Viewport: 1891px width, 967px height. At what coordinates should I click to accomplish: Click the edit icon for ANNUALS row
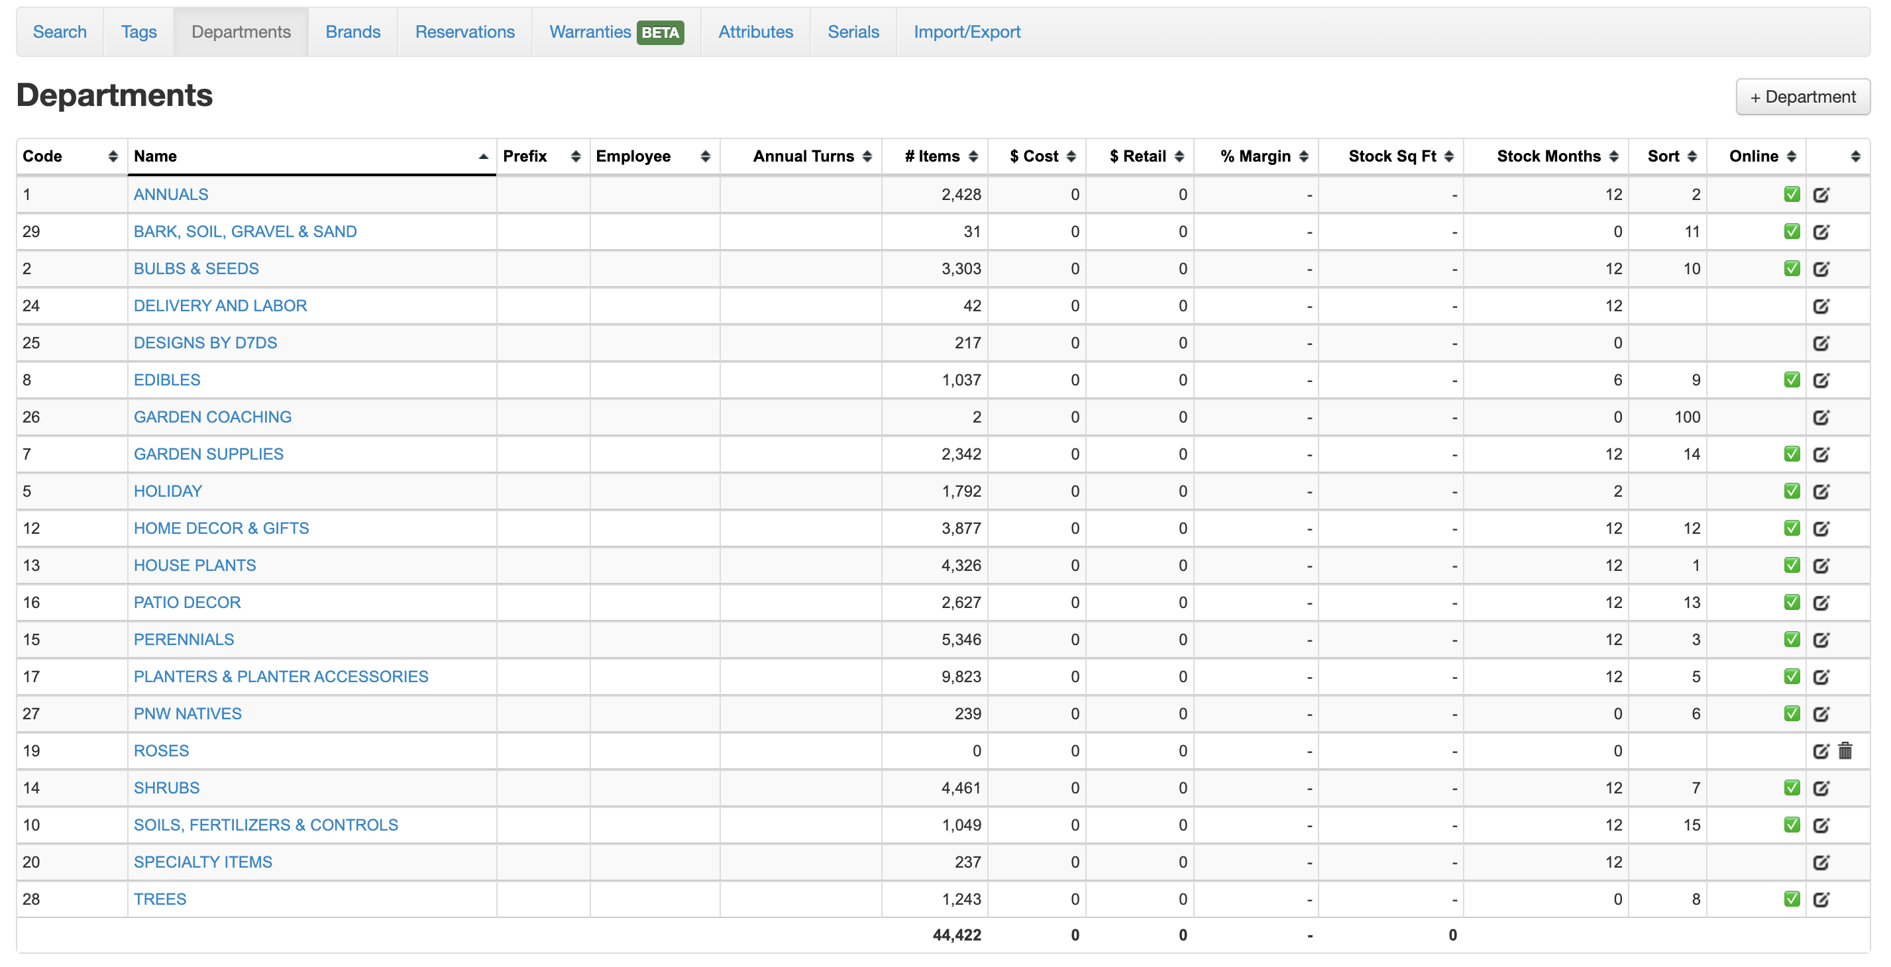click(1821, 195)
